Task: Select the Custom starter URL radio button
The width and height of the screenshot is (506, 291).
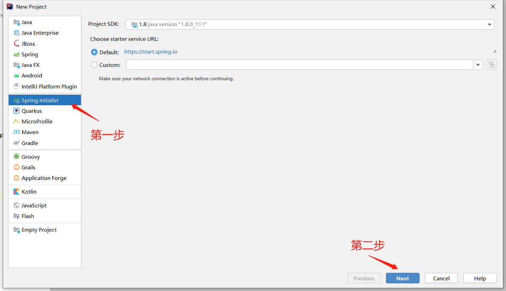Action: (x=94, y=65)
